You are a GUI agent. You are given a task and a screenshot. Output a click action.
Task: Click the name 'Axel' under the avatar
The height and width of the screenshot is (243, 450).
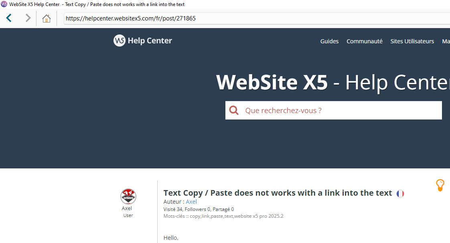click(x=127, y=208)
